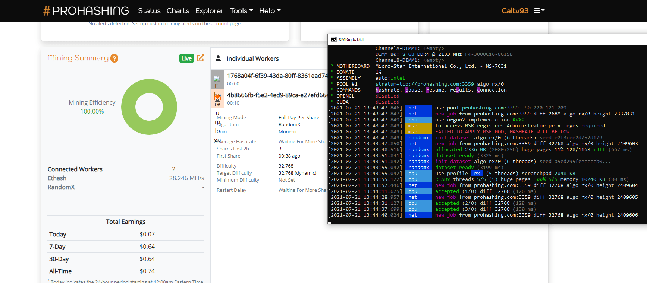Click the hashrate command in XMRig
Viewport: 647px width, 283px height.
click(x=387, y=90)
